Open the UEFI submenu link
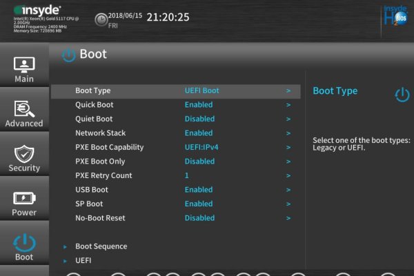 point(83,260)
